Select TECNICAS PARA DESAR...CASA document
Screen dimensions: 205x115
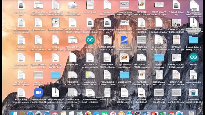73,23
